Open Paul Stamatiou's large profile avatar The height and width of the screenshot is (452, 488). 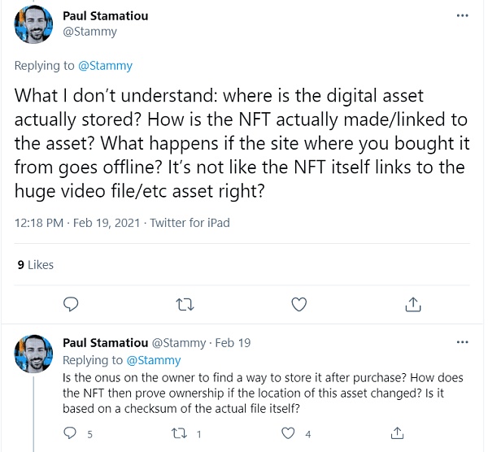coord(35,24)
